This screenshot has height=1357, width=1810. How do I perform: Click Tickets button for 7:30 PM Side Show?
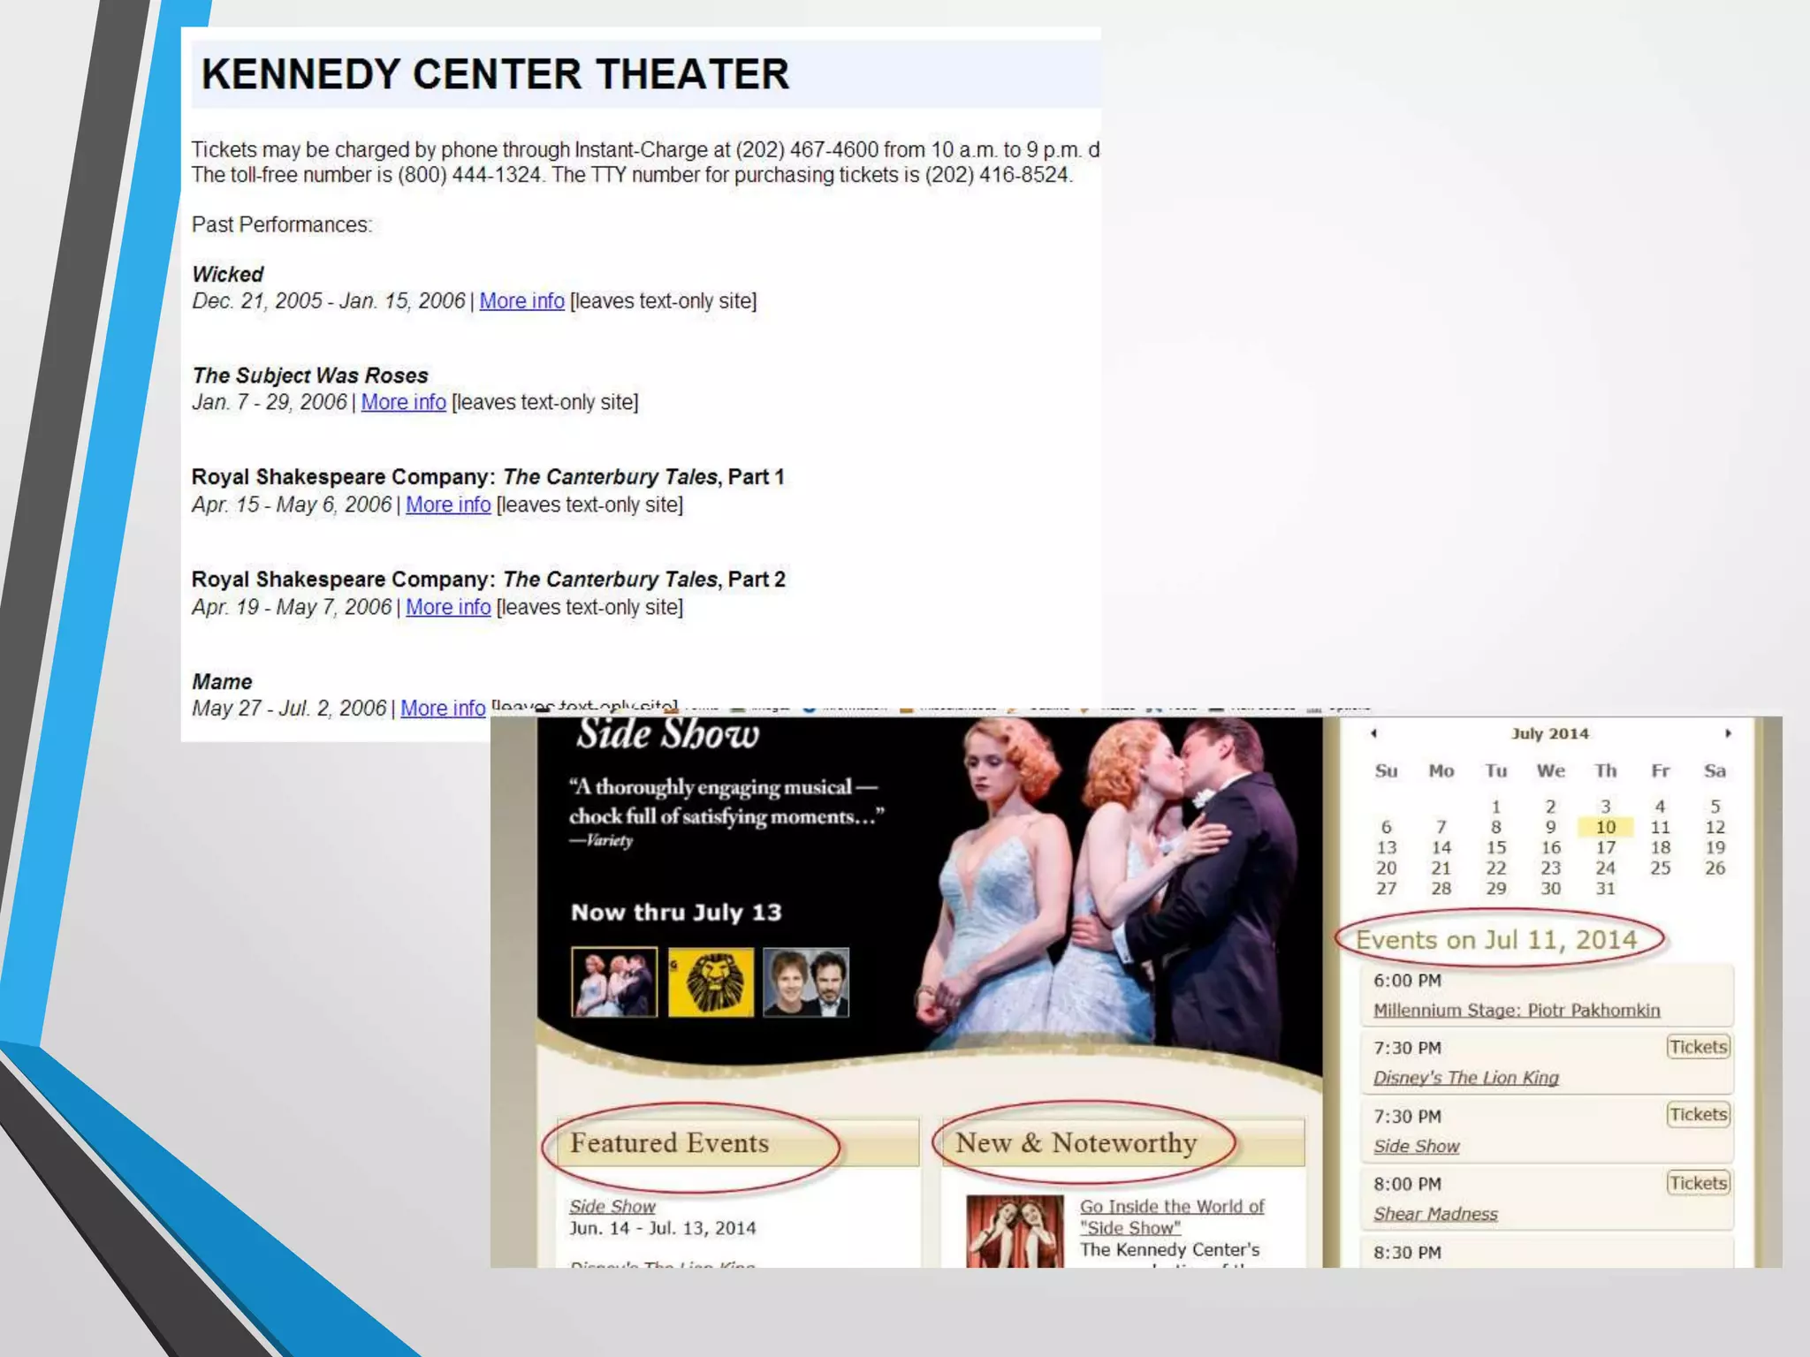1698,1115
